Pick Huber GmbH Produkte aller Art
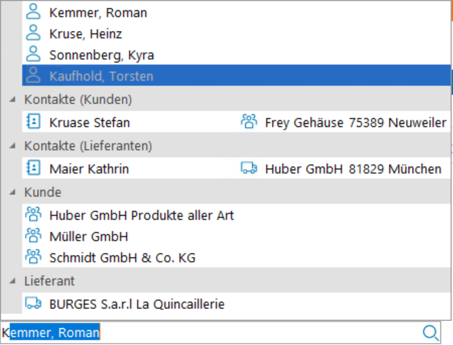 coord(141,215)
